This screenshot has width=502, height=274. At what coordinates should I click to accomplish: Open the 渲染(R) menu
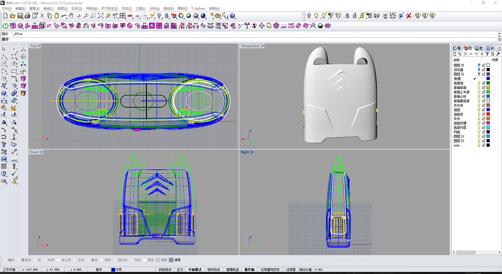[x=169, y=9]
